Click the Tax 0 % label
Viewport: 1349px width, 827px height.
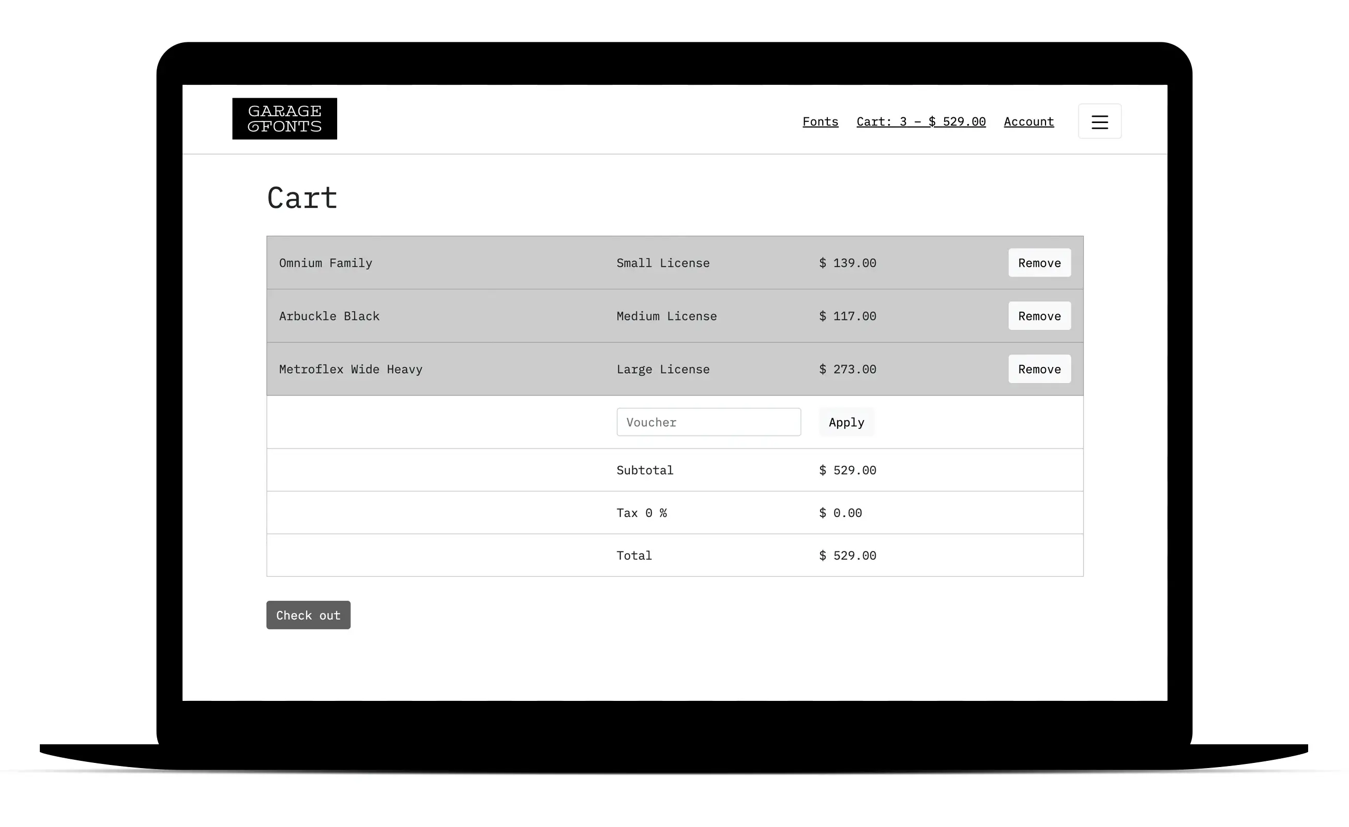point(641,513)
